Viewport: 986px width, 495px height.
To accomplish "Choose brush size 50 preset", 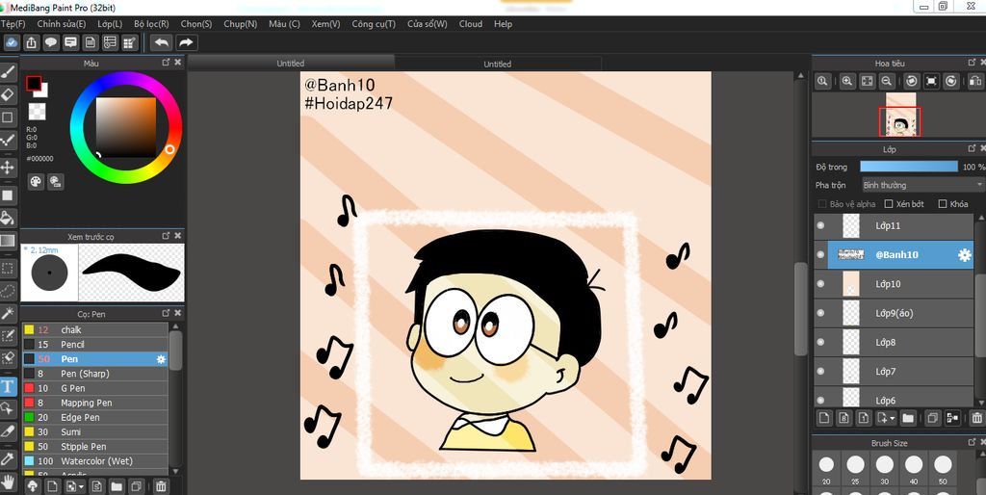I will click(943, 469).
